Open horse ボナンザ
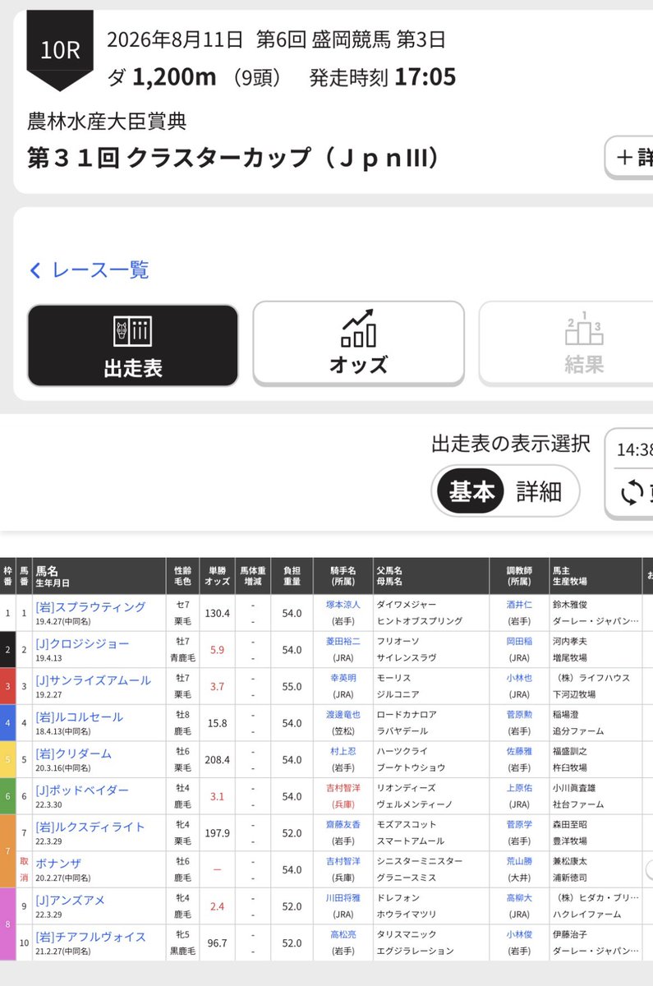 click(59, 864)
